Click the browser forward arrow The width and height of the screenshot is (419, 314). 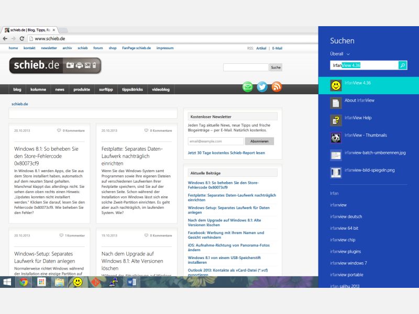(x=14, y=38)
